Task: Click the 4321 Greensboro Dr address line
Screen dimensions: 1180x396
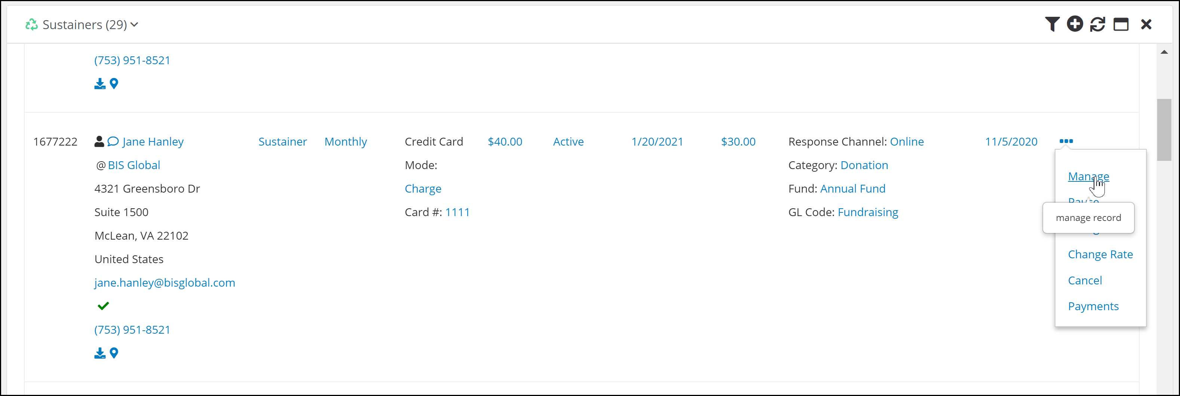Action: click(x=147, y=188)
